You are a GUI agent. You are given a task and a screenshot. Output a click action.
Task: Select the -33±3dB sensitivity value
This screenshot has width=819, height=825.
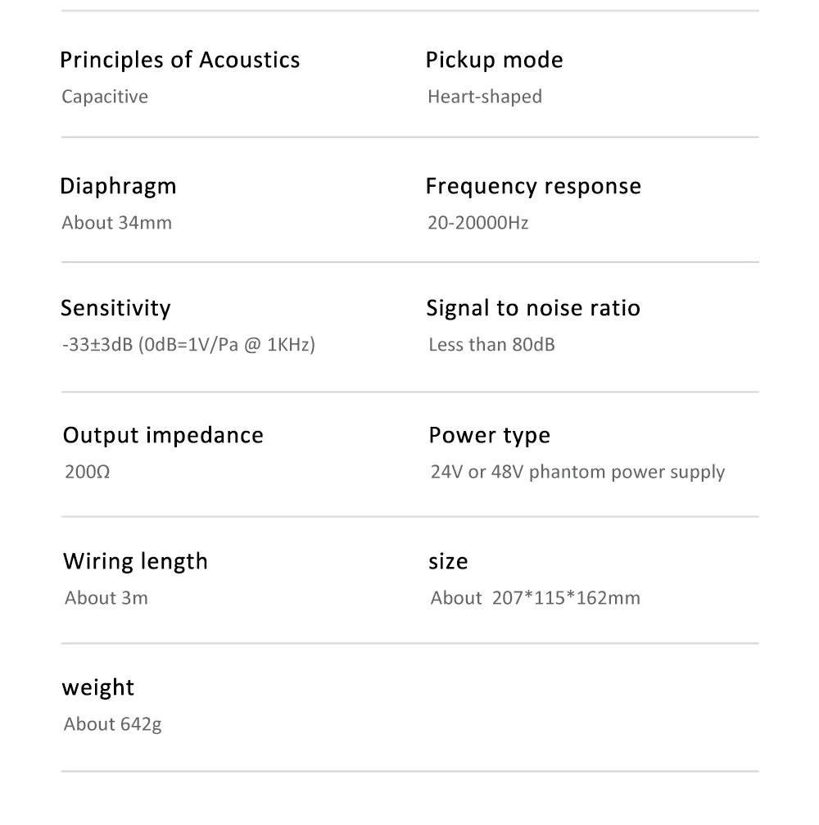[x=188, y=345]
